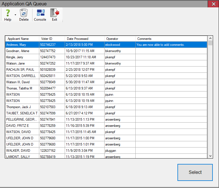Sort by Operator column header

coord(120,39)
